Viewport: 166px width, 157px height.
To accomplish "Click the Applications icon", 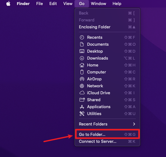I will tap(82, 107).
